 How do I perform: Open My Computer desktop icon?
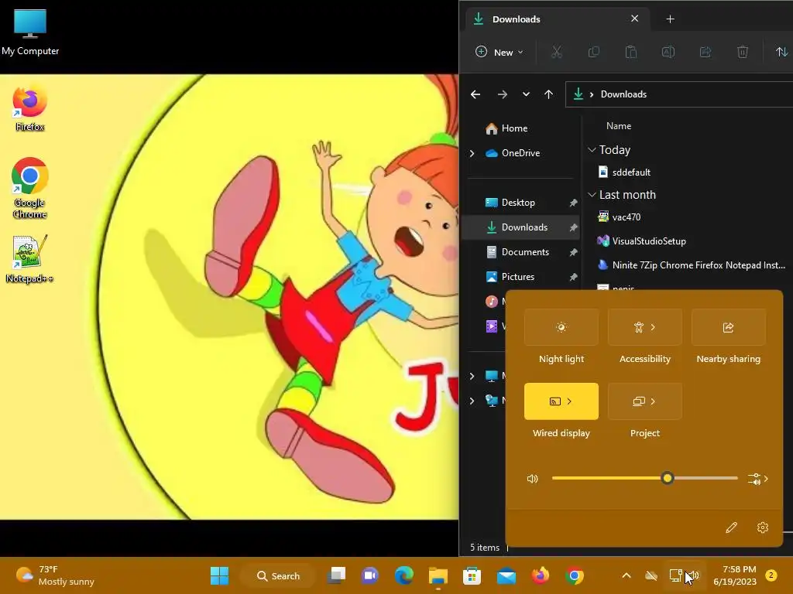coord(30,32)
